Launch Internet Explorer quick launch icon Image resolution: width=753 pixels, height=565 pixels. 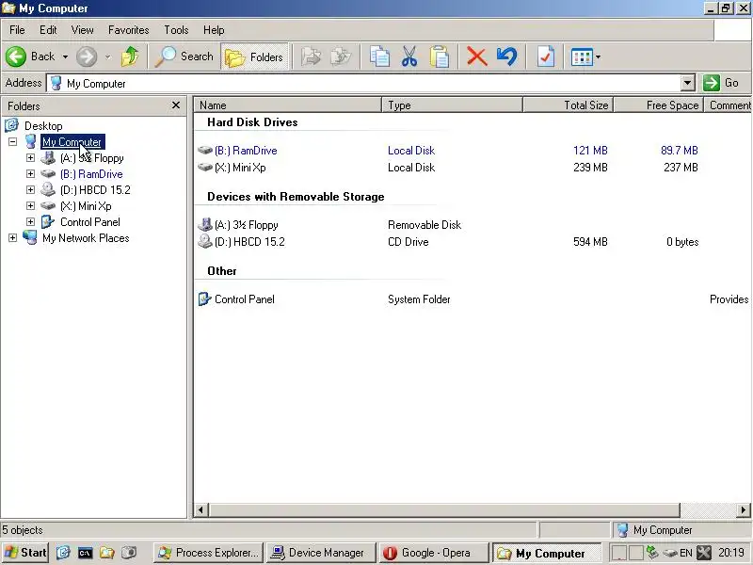point(63,553)
